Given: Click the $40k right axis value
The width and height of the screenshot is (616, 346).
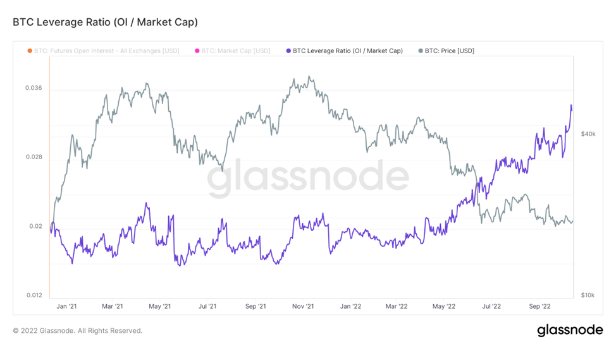Looking at the screenshot, I should (x=588, y=134).
